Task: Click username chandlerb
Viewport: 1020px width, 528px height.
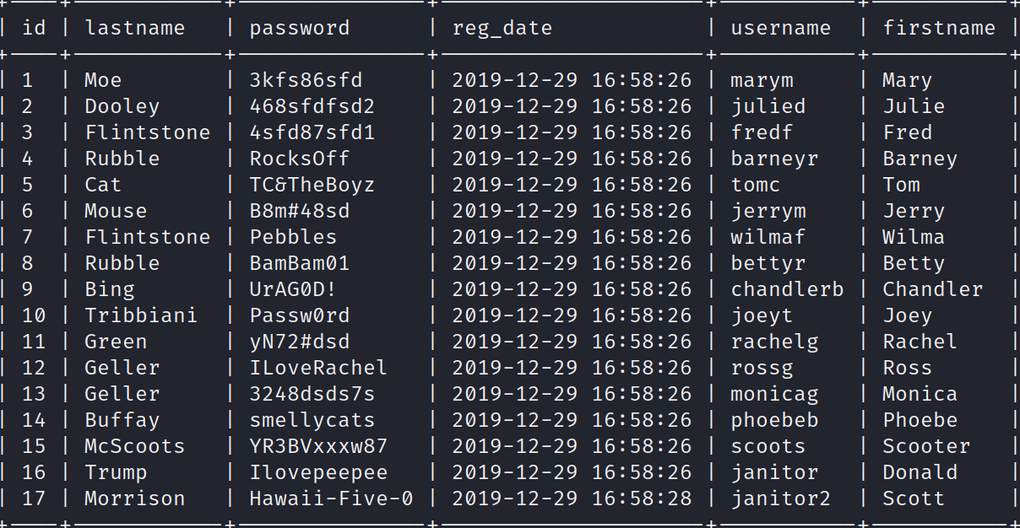Action: click(x=787, y=289)
